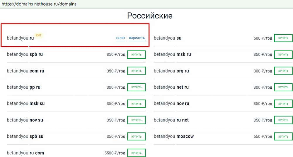Click купить next to betandyou pp ru

[137, 87]
